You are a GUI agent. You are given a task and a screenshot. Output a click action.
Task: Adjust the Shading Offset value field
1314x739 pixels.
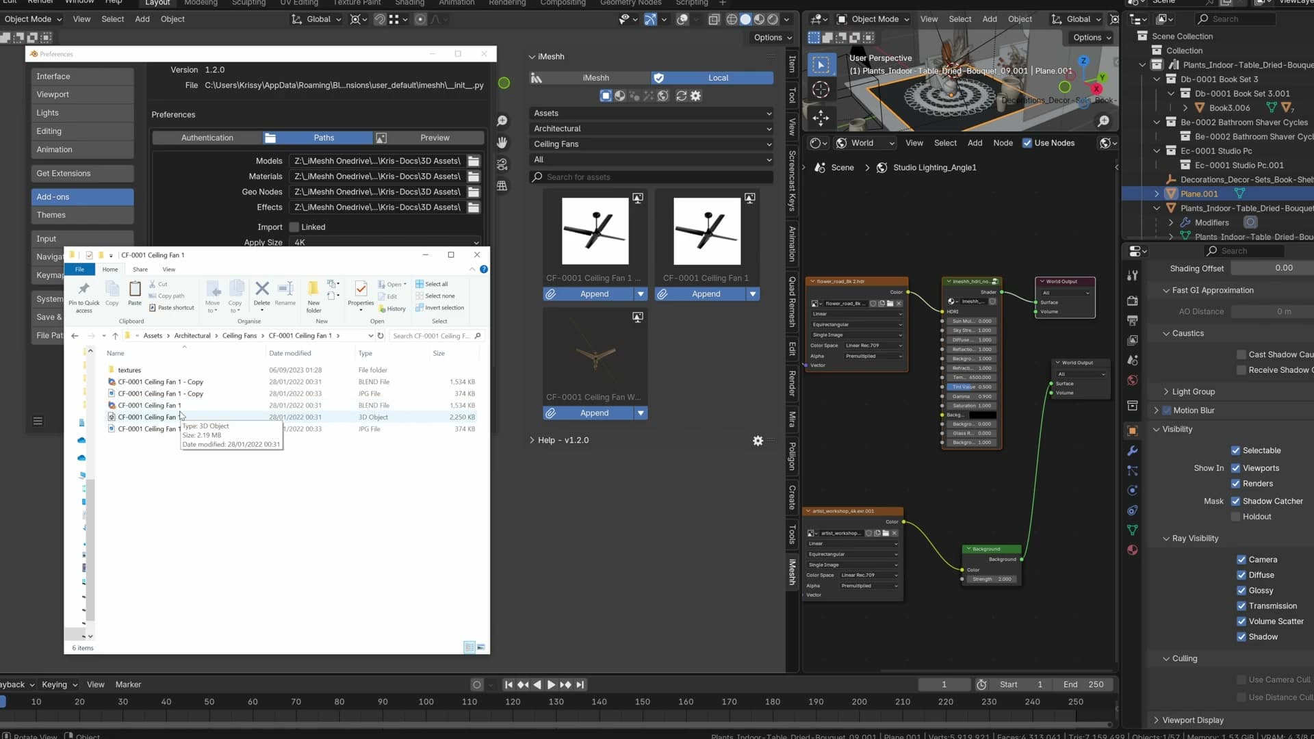coord(1273,268)
